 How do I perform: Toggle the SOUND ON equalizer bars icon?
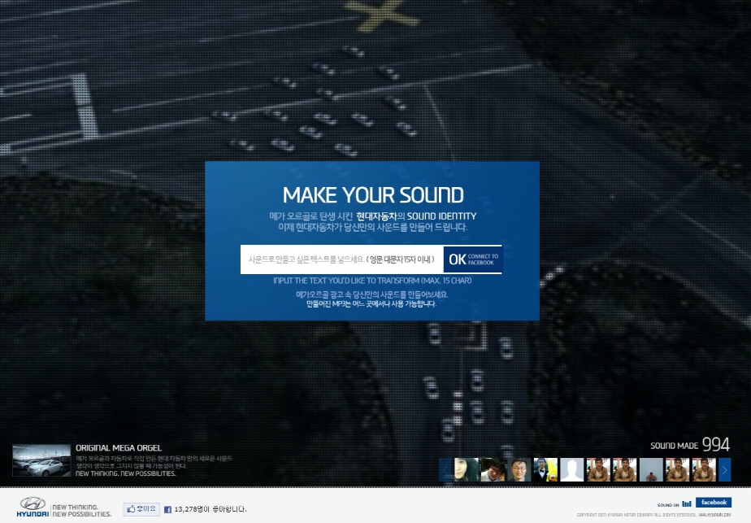(687, 503)
